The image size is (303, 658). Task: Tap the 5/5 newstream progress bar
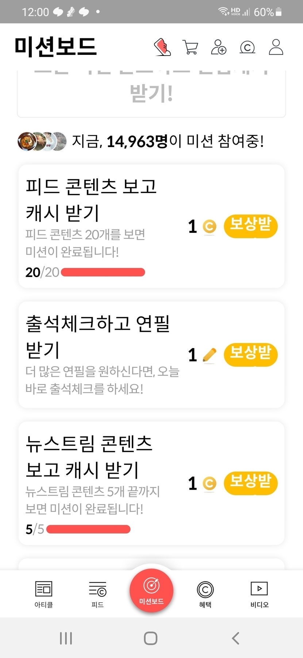(88, 529)
